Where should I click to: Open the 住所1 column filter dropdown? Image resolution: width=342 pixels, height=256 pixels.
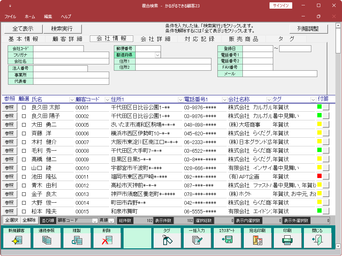coord(181,100)
